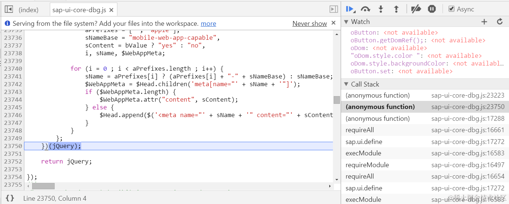
Task: Collapse the Watch section
Action: [x=346, y=22]
